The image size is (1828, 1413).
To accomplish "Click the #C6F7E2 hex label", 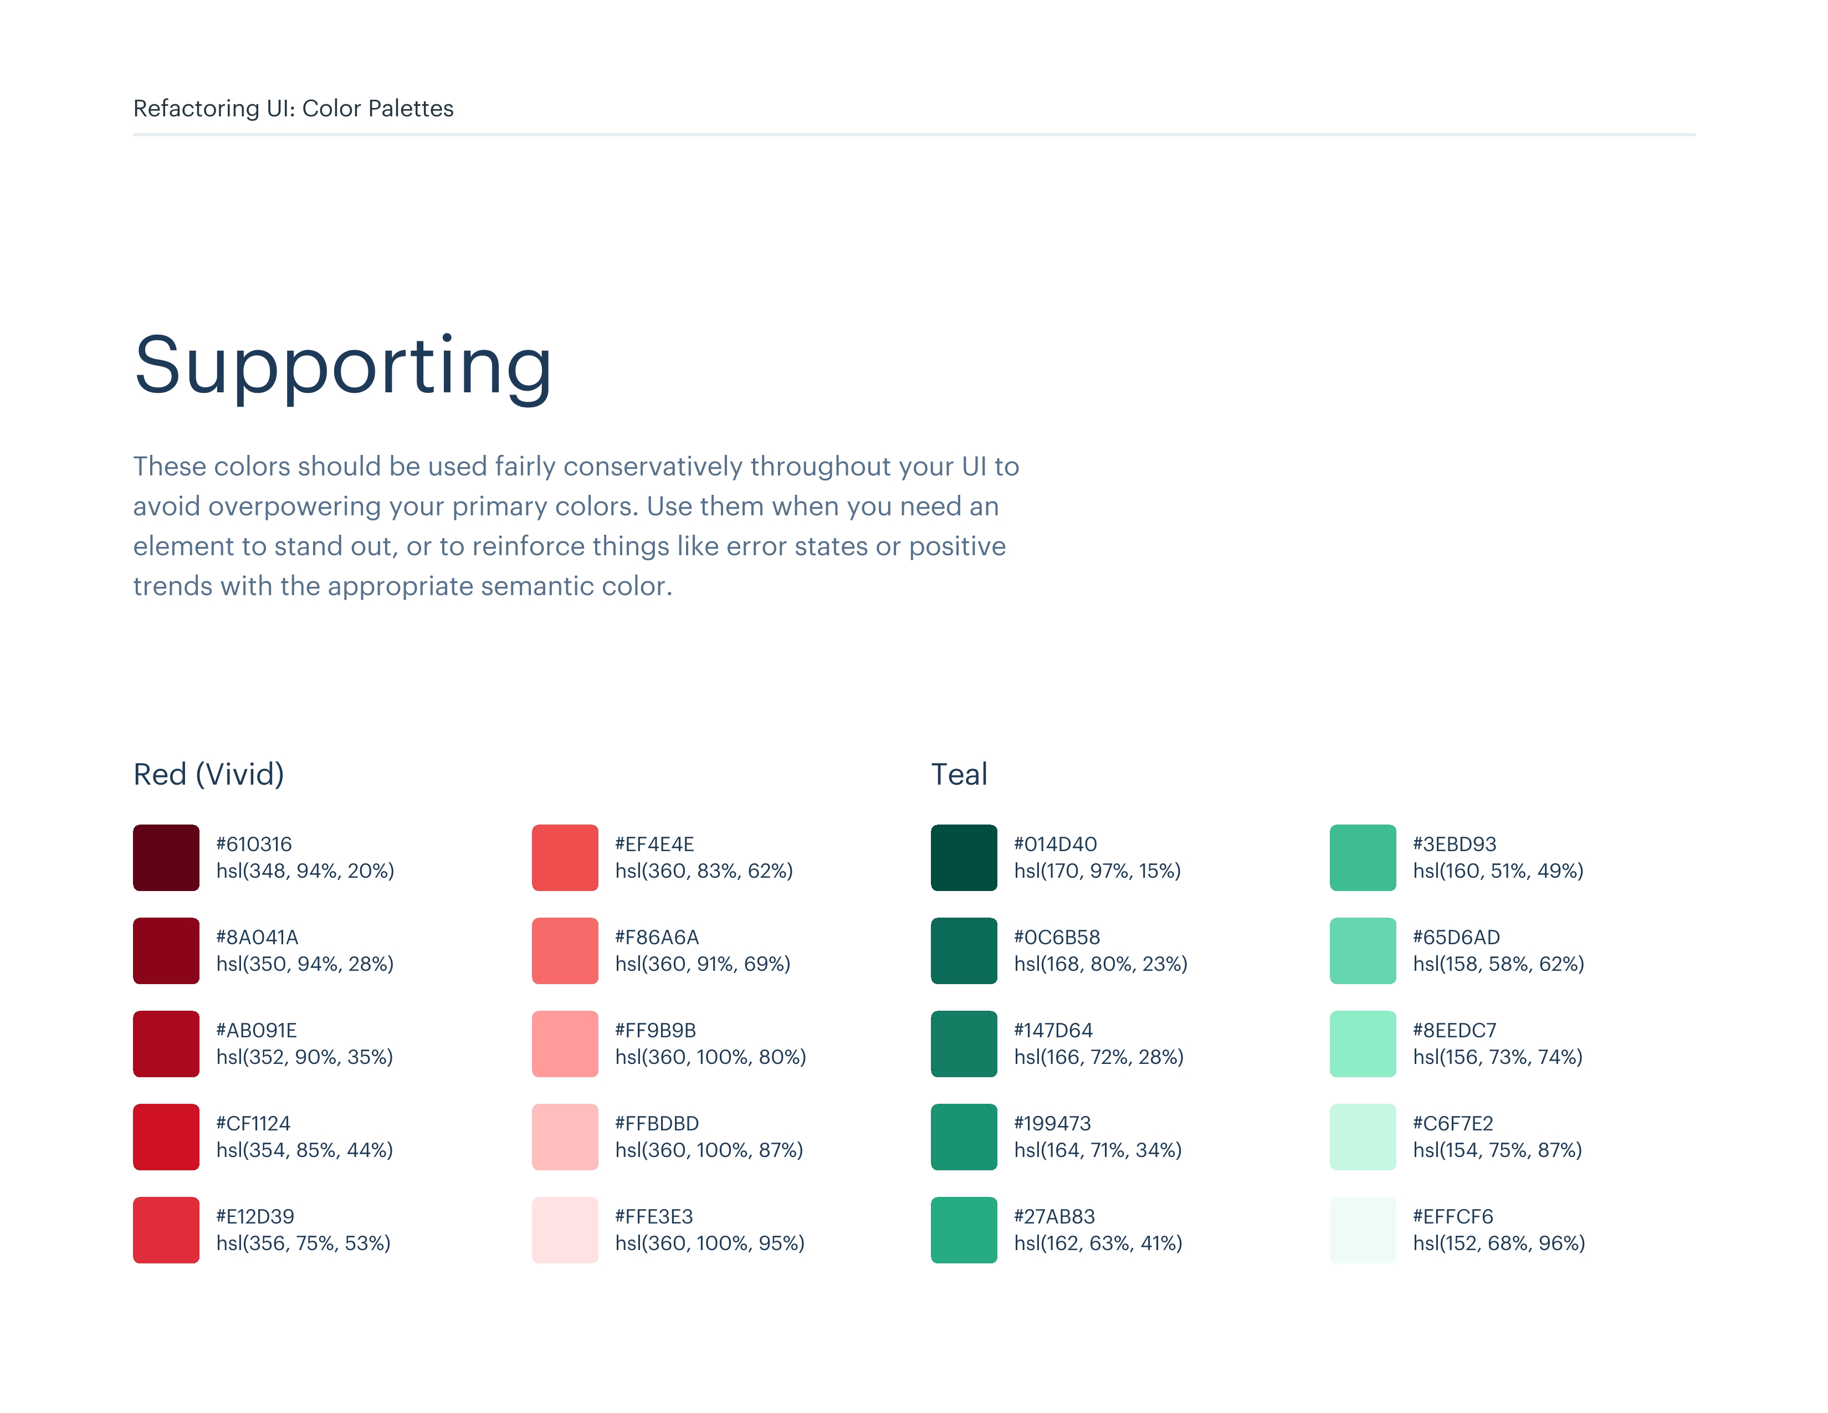I will coord(1453,1123).
